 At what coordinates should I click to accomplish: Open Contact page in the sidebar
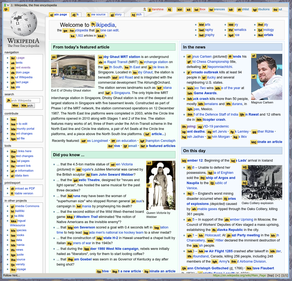point(19,82)
